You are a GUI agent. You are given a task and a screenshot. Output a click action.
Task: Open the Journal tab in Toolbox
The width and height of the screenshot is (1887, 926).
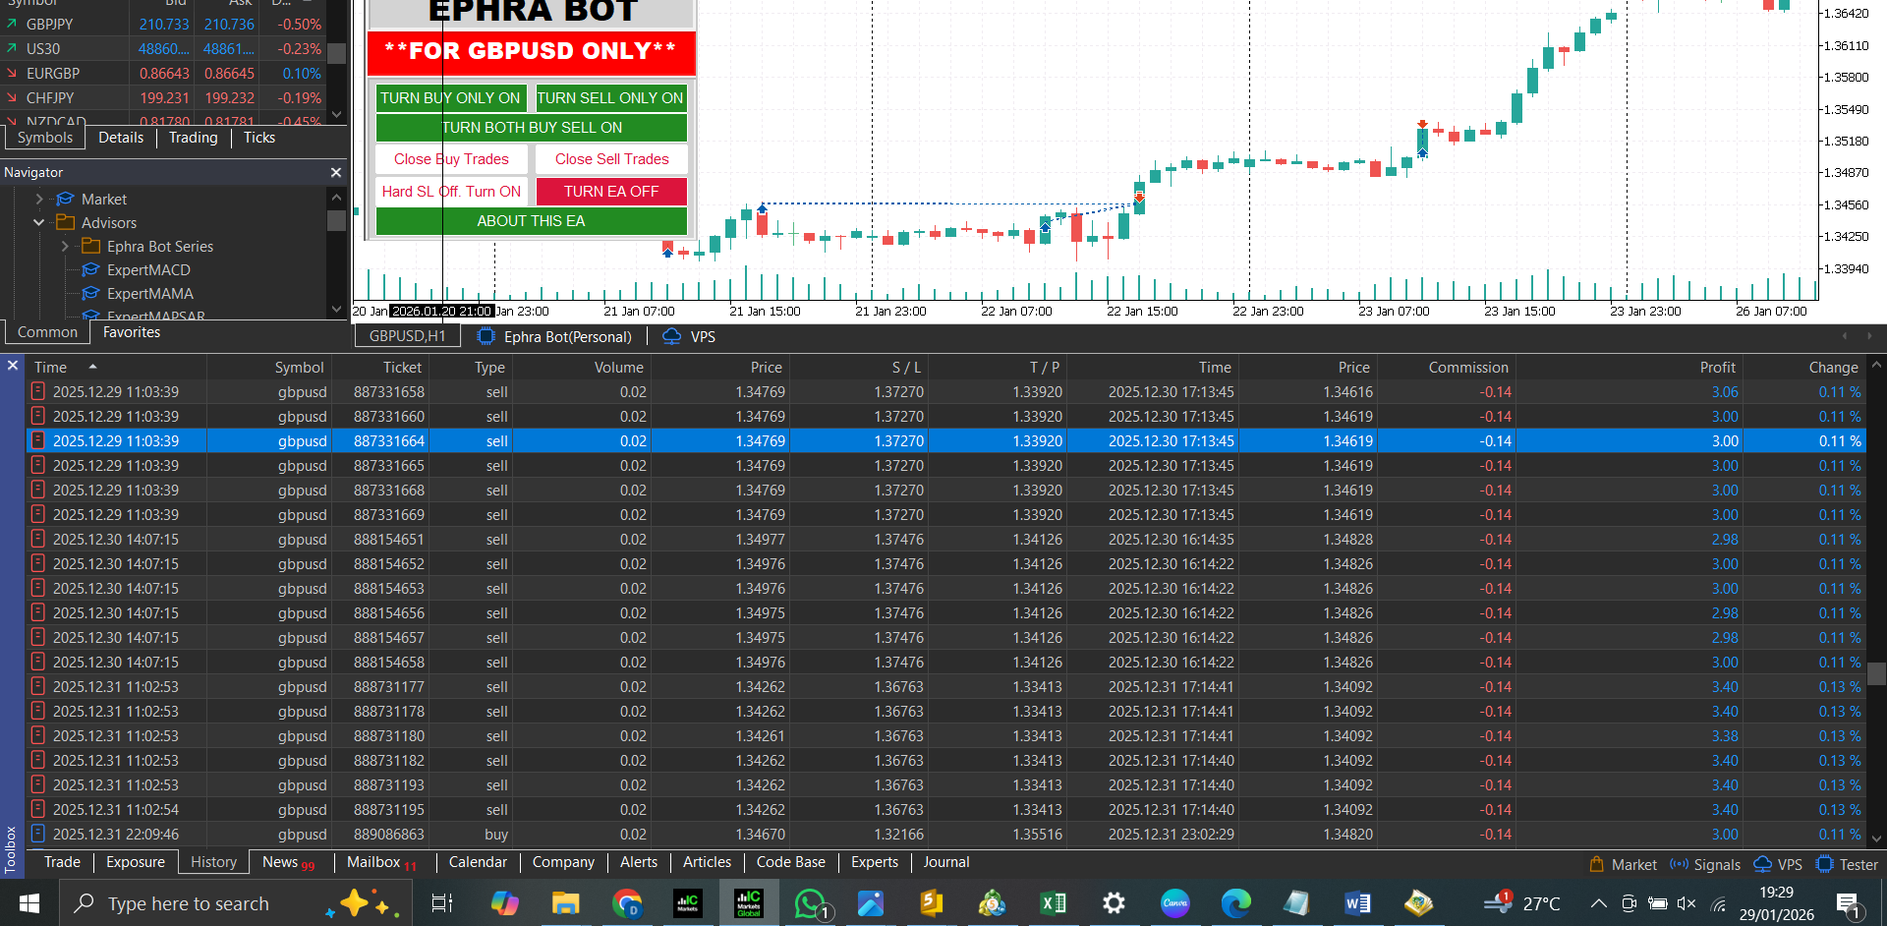point(946,862)
